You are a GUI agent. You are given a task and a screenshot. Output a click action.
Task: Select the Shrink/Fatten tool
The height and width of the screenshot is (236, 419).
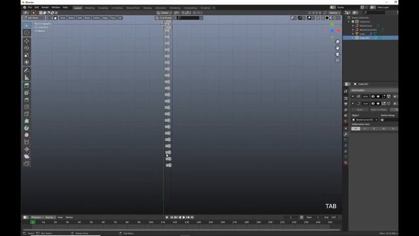click(27, 149)
